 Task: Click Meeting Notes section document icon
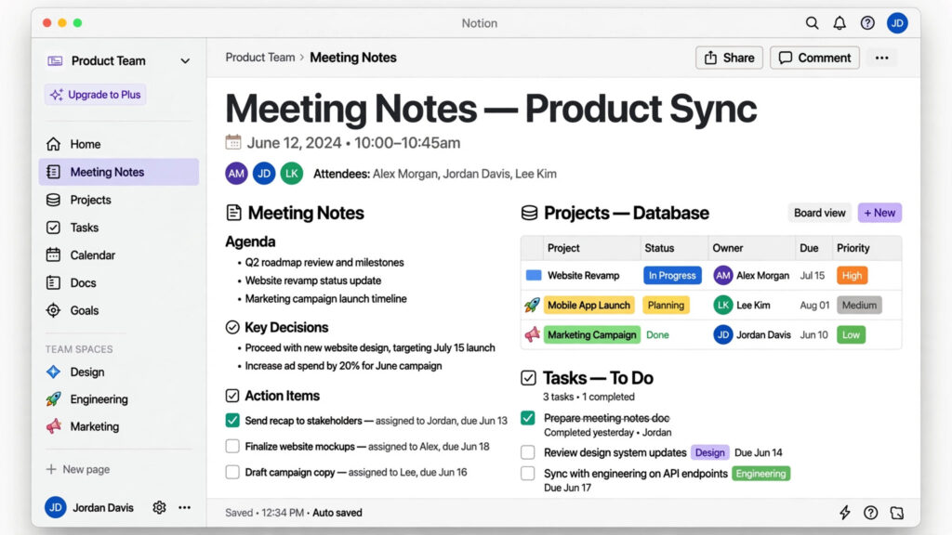point(233,213)
